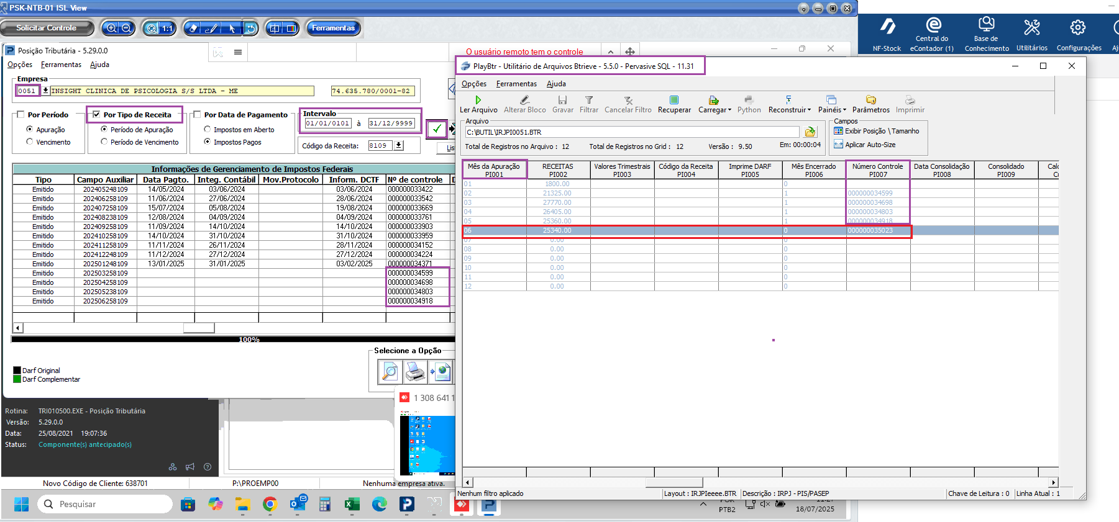Select the Período de Vencimento radio button
This screenshot has height=522, width=1119.
[x=104, y=142]
